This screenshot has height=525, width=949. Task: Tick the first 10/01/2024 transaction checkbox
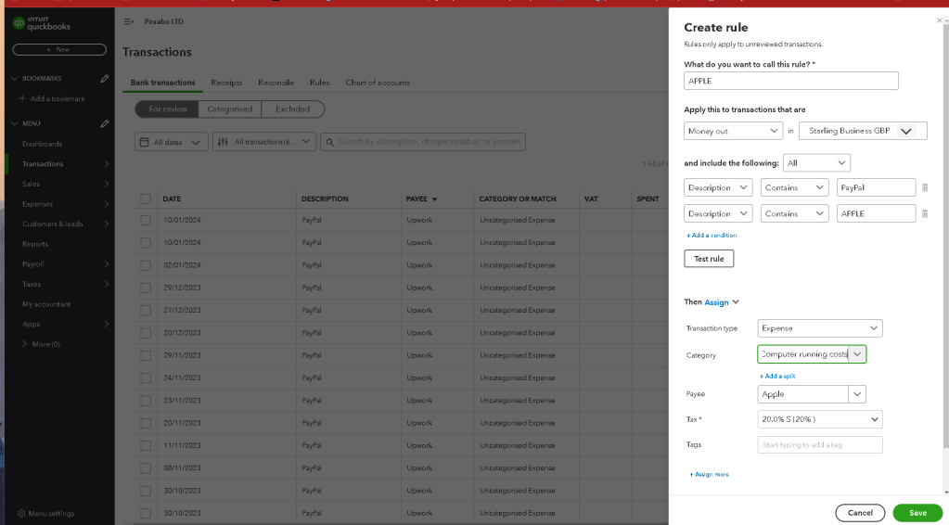[146, 220]
